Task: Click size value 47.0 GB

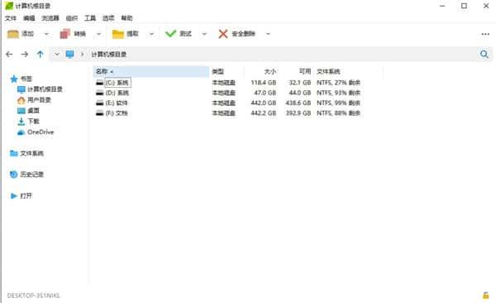Action: [x=265, y=93]
